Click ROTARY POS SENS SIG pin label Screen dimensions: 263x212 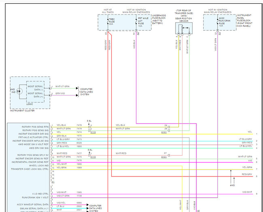coord(35,130)
